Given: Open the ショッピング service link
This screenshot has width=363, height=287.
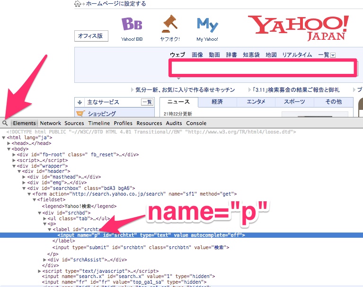Looking at the screenshot, I should (102, 114).
